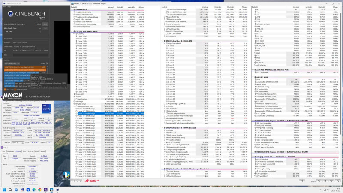Open the Socket #1 selection dropdown in CPU-Z
The height and width of the screenshot is (193, 343).
[18, 142]
